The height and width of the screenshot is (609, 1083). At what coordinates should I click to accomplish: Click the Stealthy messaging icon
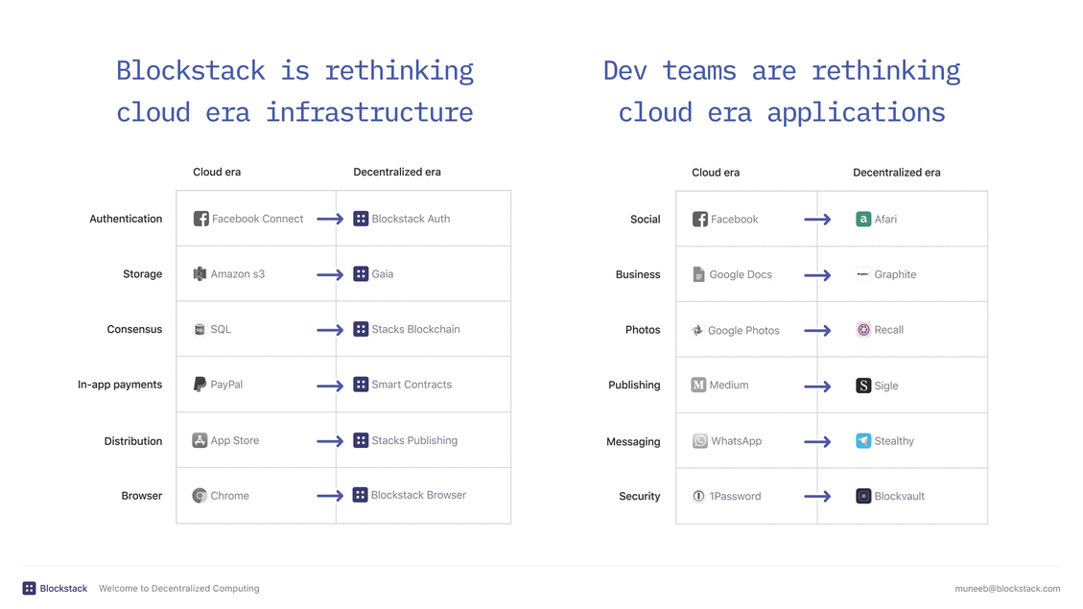click(x=863, y=441)
